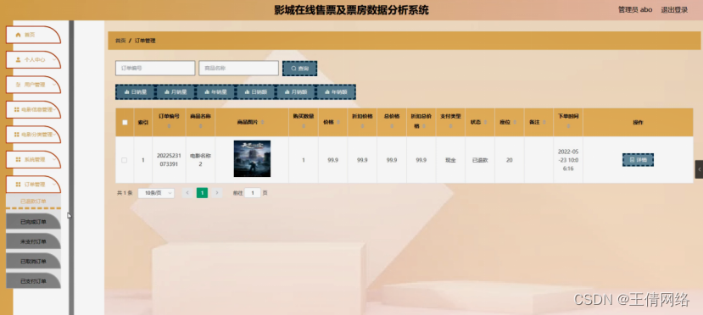
Task: Click the order number cell 20225231073391
Action: click(169, 160)
